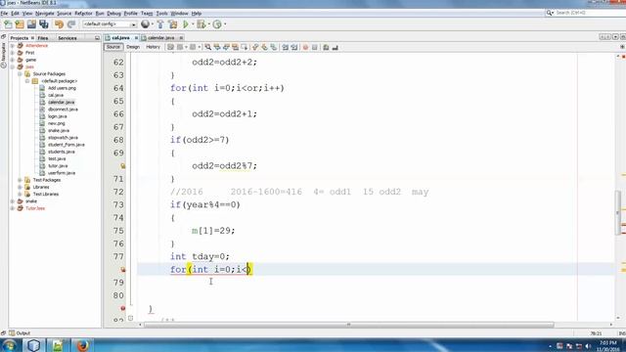Click the Source view button

[x=113, y=47]
